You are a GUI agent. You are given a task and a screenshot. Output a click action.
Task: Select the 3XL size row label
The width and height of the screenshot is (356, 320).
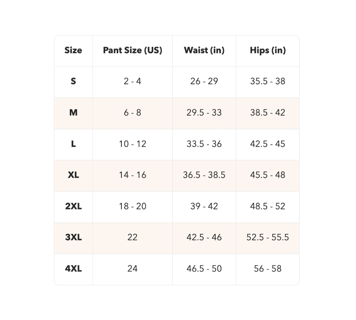(73, 237)
